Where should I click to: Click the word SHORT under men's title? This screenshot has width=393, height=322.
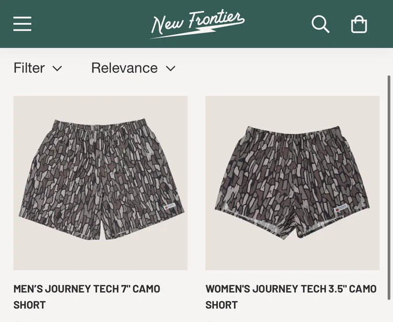pos(29,305)
